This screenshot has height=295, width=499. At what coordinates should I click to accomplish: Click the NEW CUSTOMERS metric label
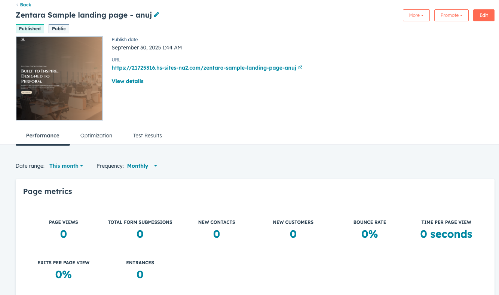pyautogui.click(x=293, y=222)
